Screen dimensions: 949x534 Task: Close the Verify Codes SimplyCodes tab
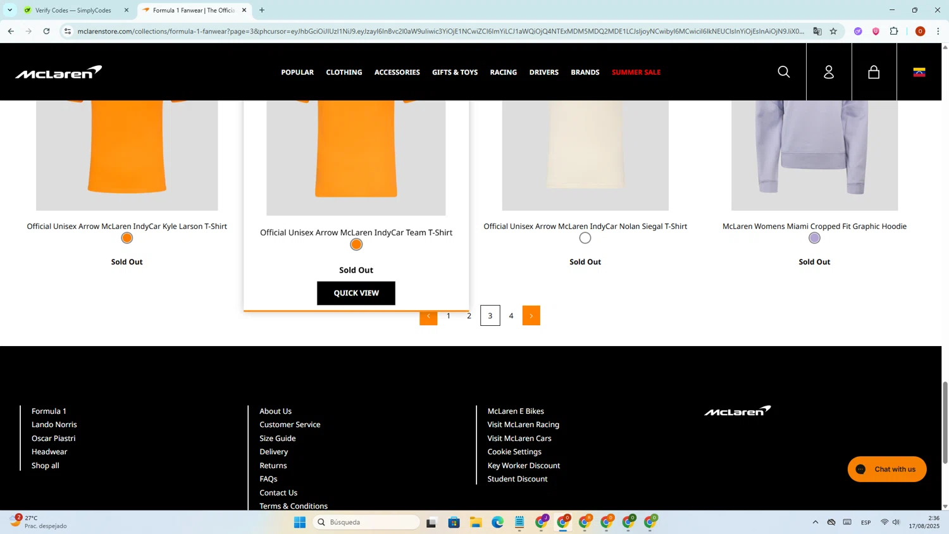click(x=126, y=10)
